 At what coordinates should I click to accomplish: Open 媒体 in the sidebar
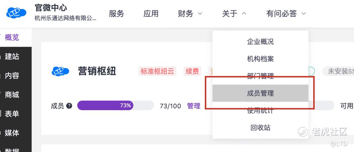click(12, 133)
